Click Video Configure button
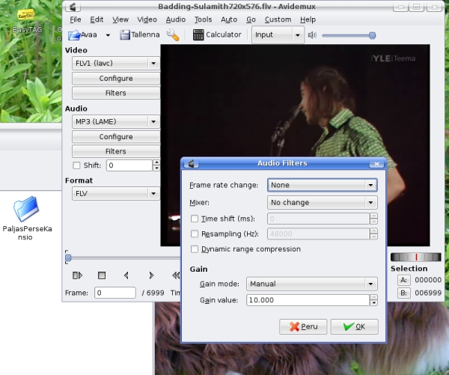449x375 pixels. coord(116,78)
